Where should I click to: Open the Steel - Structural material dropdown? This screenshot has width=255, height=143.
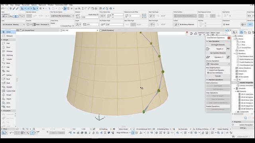coord(41,25)
